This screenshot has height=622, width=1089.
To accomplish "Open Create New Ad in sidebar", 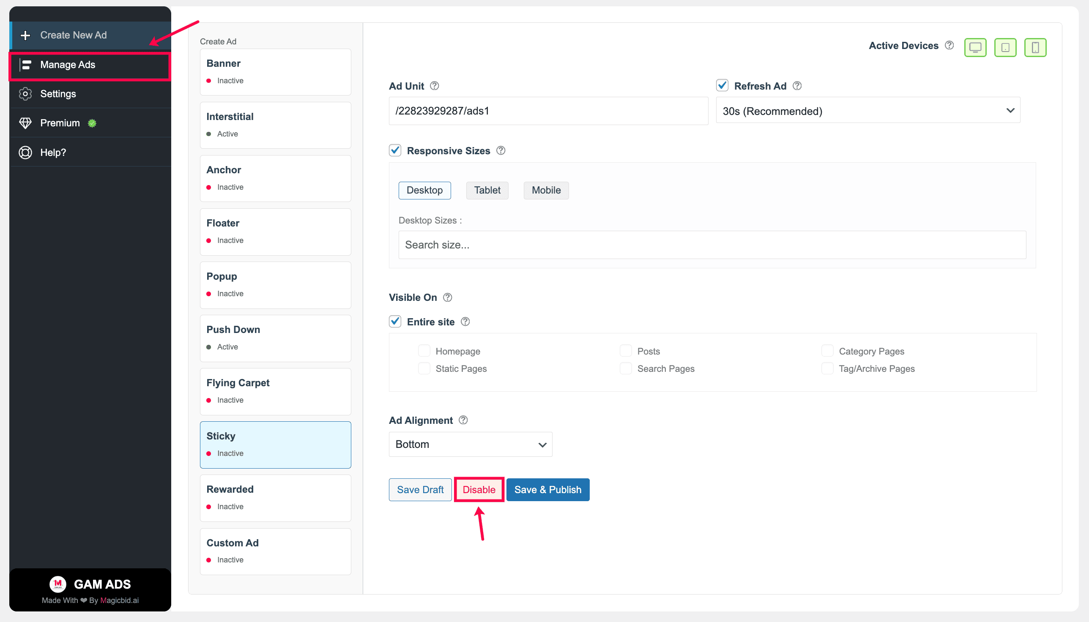I will click(x=90, y=35).
